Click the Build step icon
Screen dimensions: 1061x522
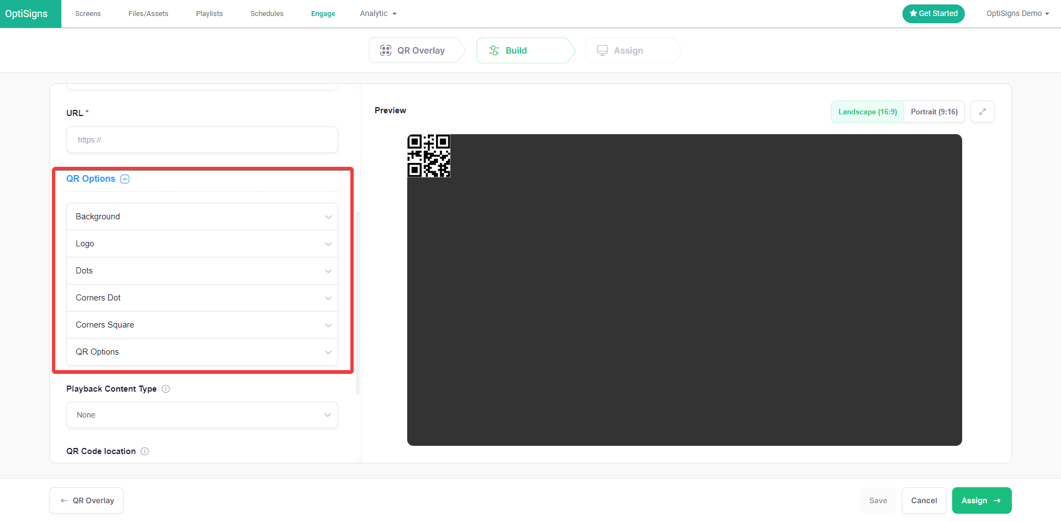point(494,50)
